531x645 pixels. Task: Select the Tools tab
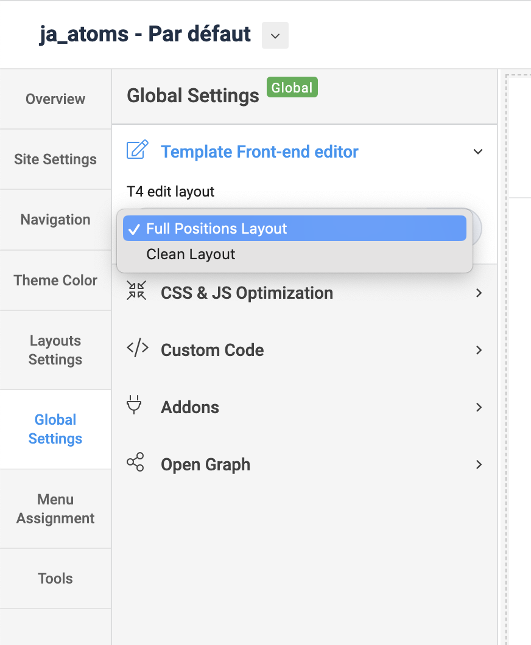(55, 579)
